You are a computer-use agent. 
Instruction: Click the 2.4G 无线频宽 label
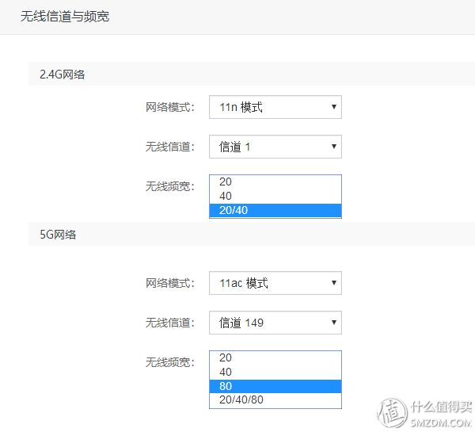point(170,186)
